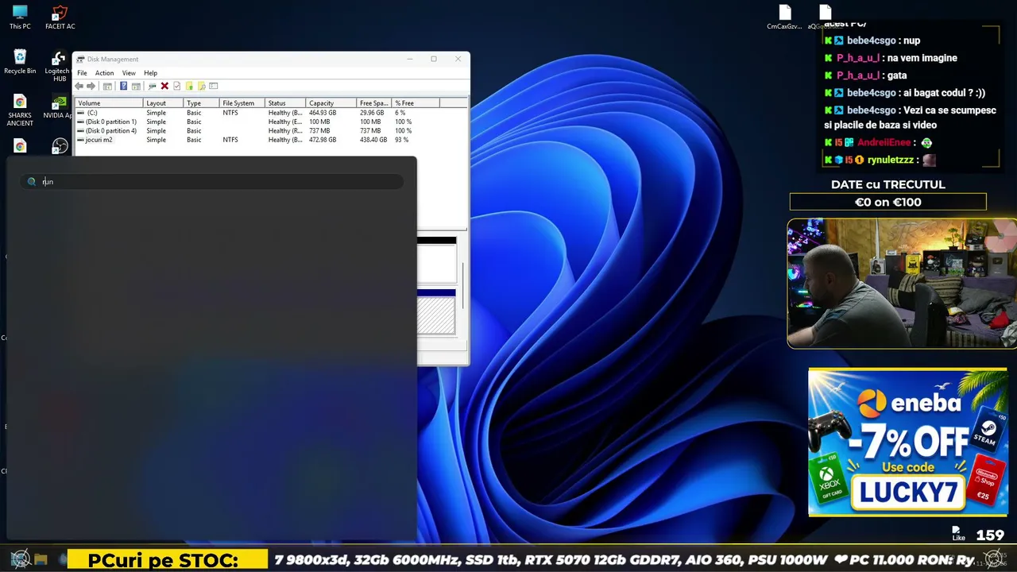
Task: Sort by Status column header
Action: (x=286, y=103)
